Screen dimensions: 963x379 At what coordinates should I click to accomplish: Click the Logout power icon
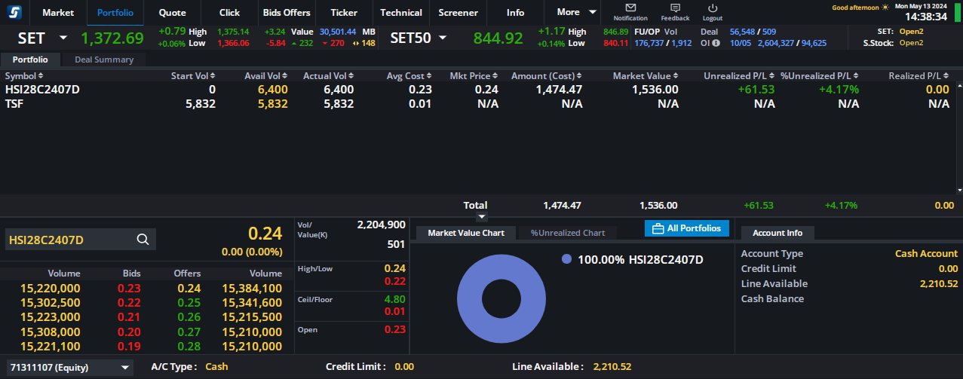coord(712,8)
